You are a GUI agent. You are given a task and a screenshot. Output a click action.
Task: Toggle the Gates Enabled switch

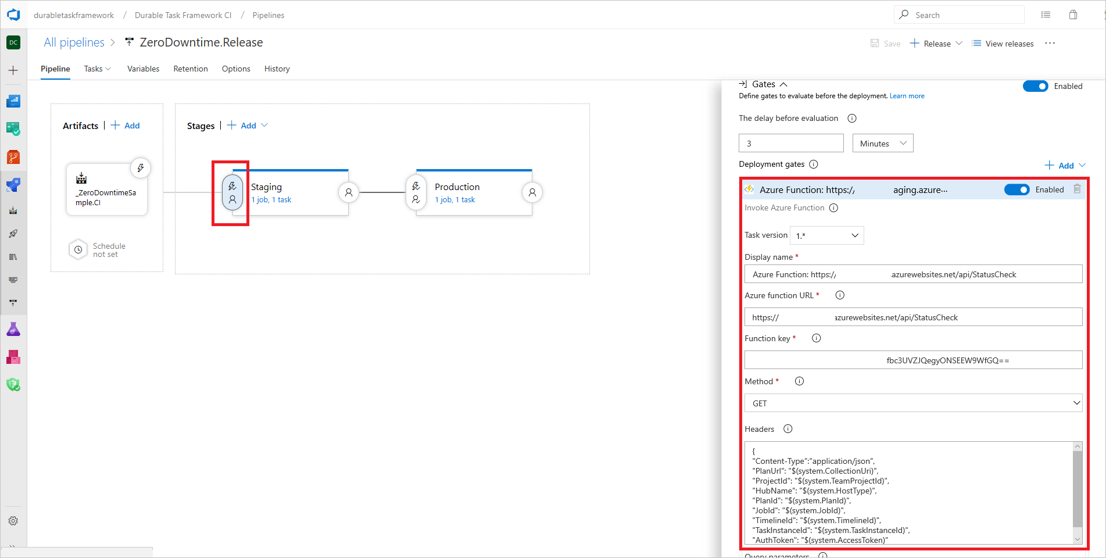point(1036,86)
